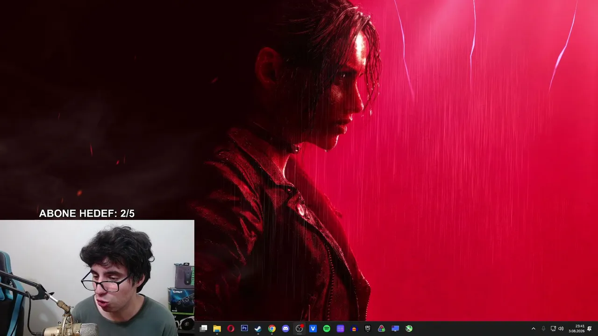Open the green round icon on the taskbar
The width and height of the screenshot is (598, 336).
tap(409, 329)
